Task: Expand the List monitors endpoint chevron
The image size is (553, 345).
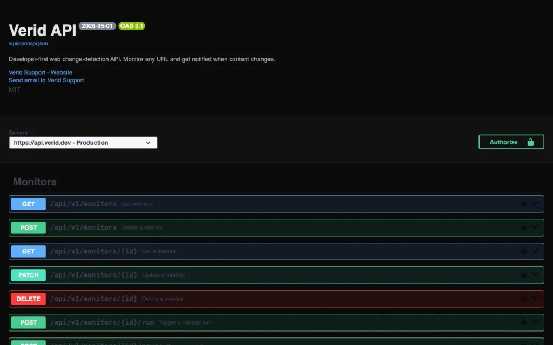Action: click(535, 203)
